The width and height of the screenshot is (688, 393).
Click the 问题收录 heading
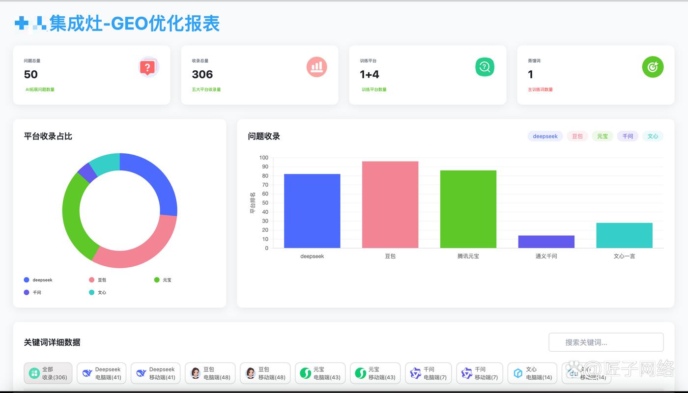[264, 136]
